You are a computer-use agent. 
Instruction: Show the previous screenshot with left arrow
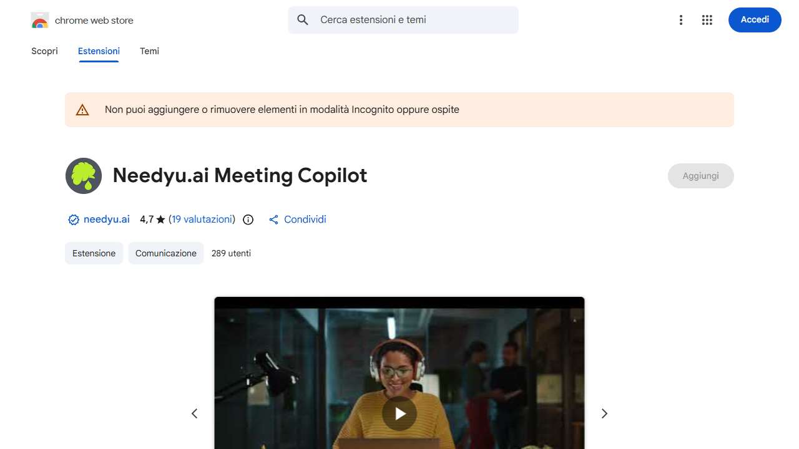tap(195, 413)
